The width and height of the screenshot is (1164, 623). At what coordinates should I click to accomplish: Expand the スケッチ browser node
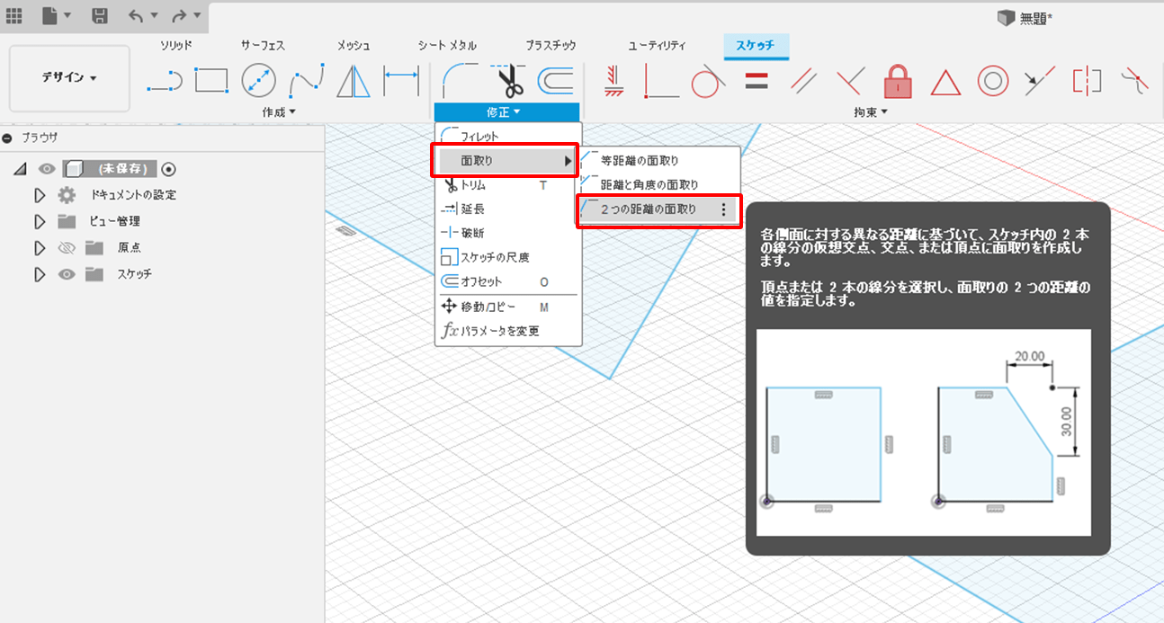[x=39, y=273]
